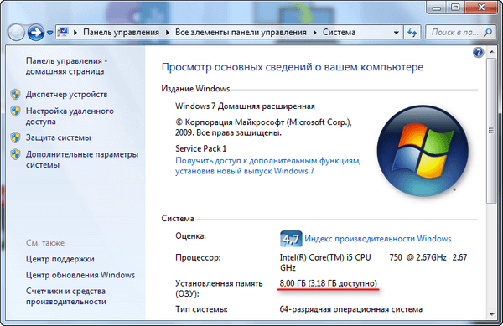Image resolution: width=503 pixels, height=326 pixels.
Task: Maximize the System window
Action: pos(455,8)
